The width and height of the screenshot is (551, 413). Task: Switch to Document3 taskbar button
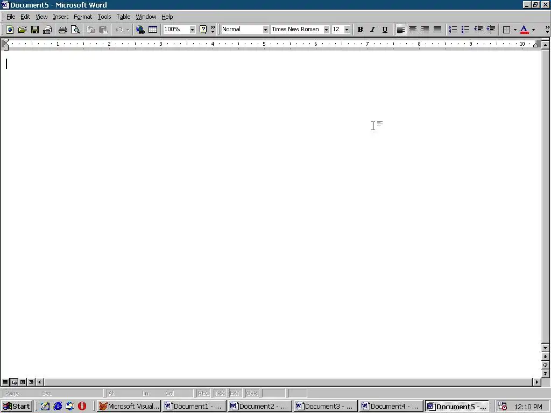(x=325, y=407)
